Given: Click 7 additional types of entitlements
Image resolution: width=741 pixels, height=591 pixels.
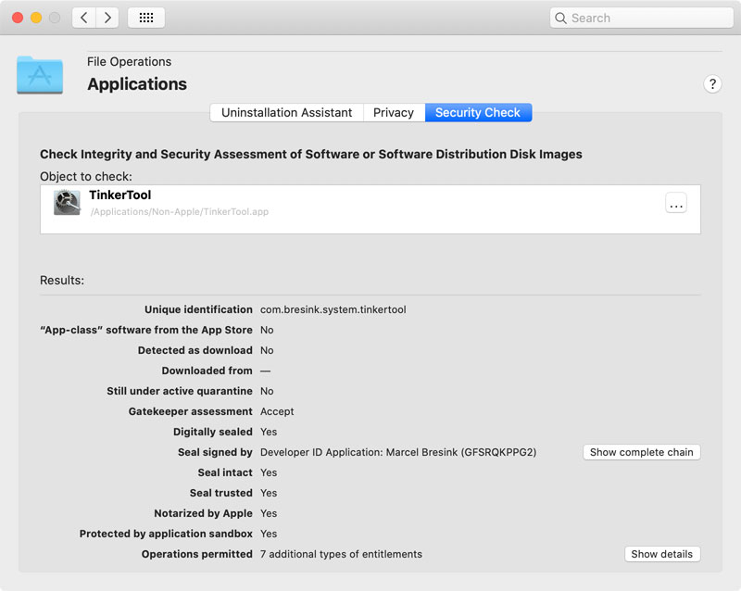Looking at the screenshot, I should pyautogui.click(x=341, y=554).
